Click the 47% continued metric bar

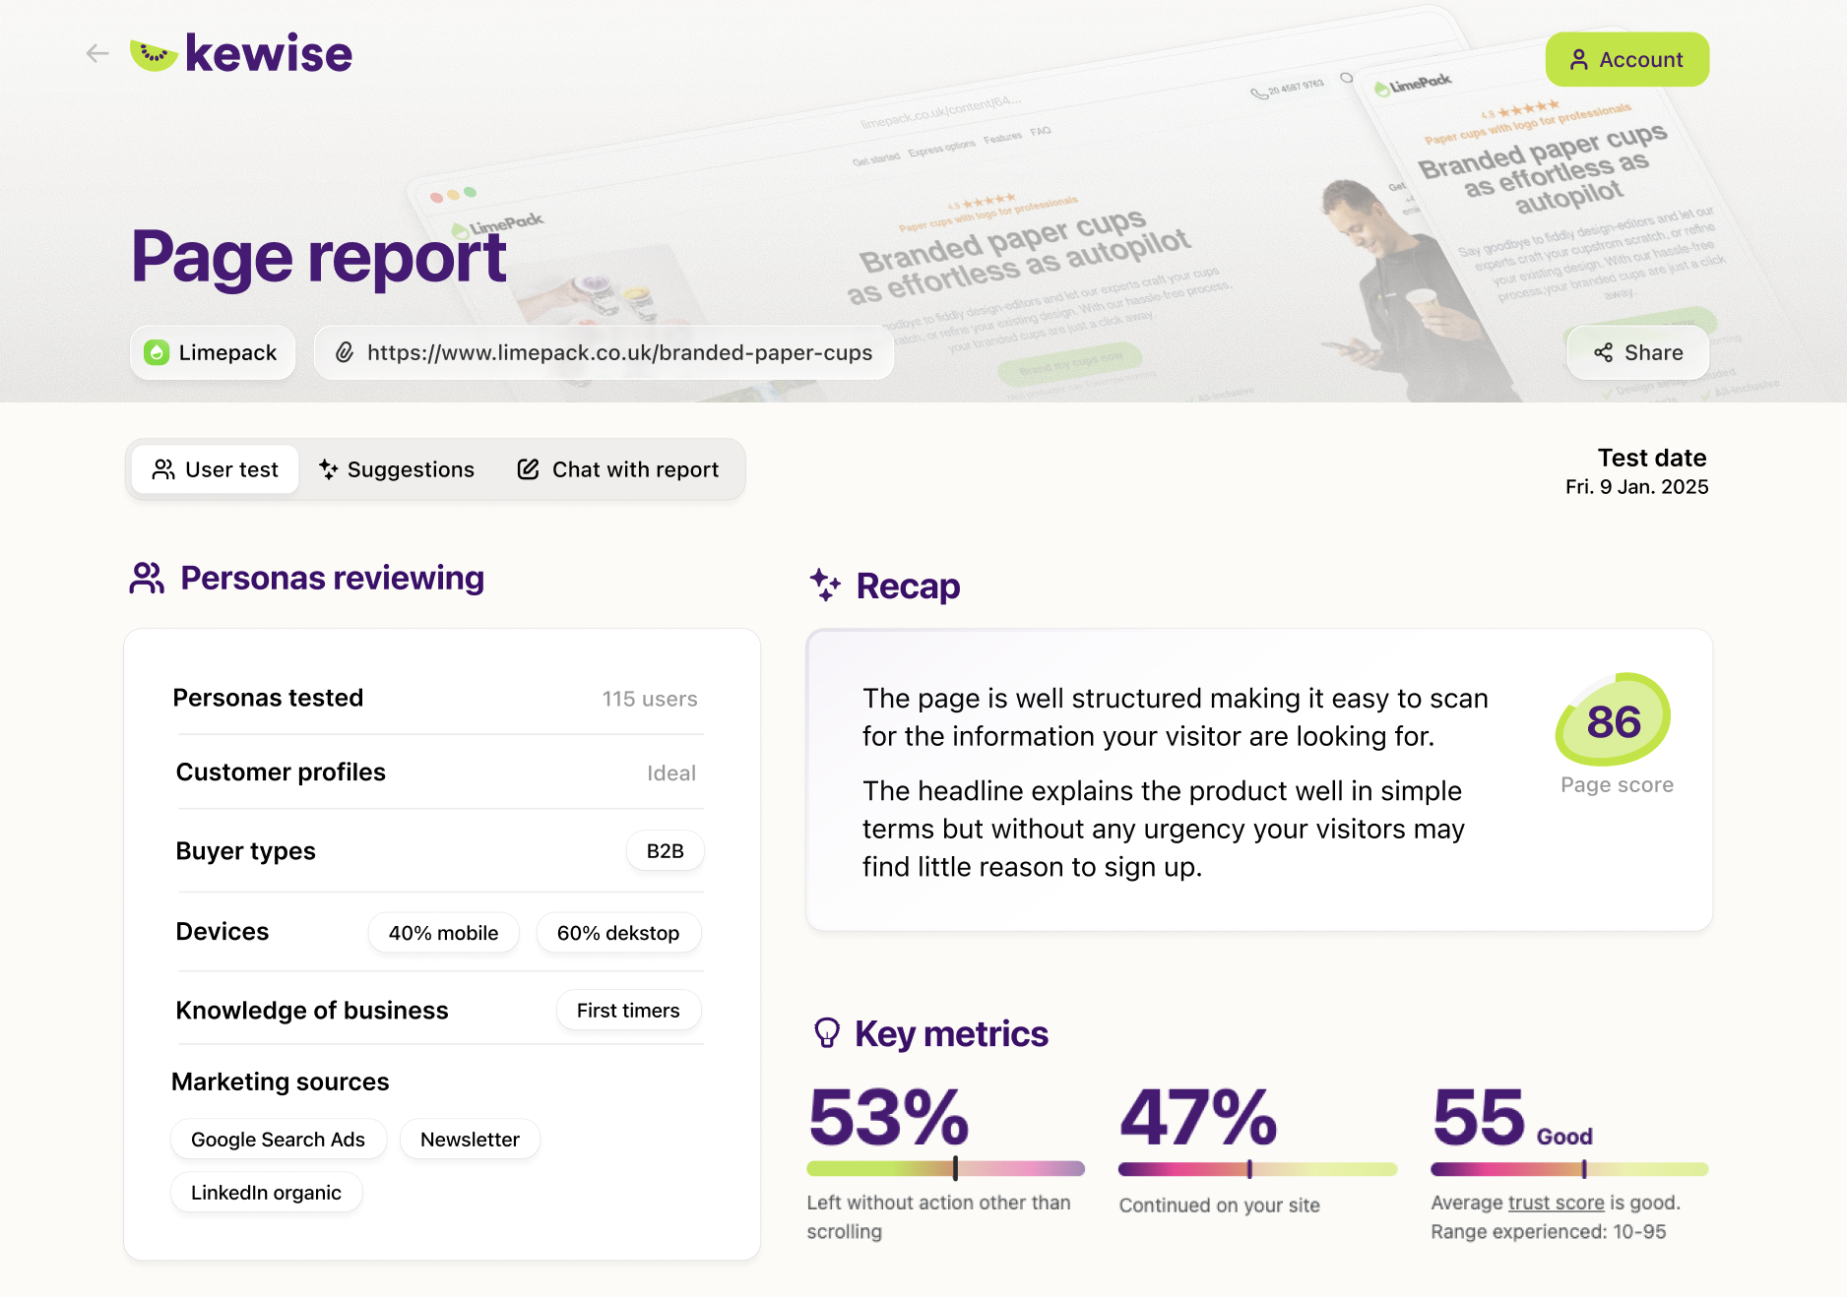[x=1257, y=1169]
